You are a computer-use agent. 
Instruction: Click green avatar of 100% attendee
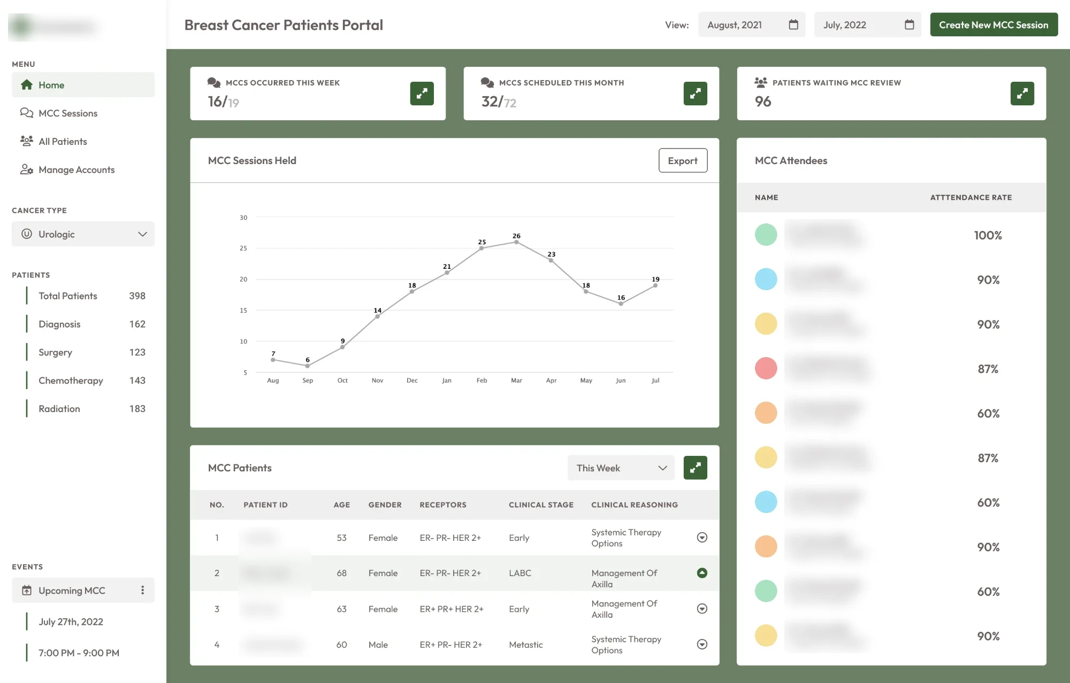tap(766, 235)
